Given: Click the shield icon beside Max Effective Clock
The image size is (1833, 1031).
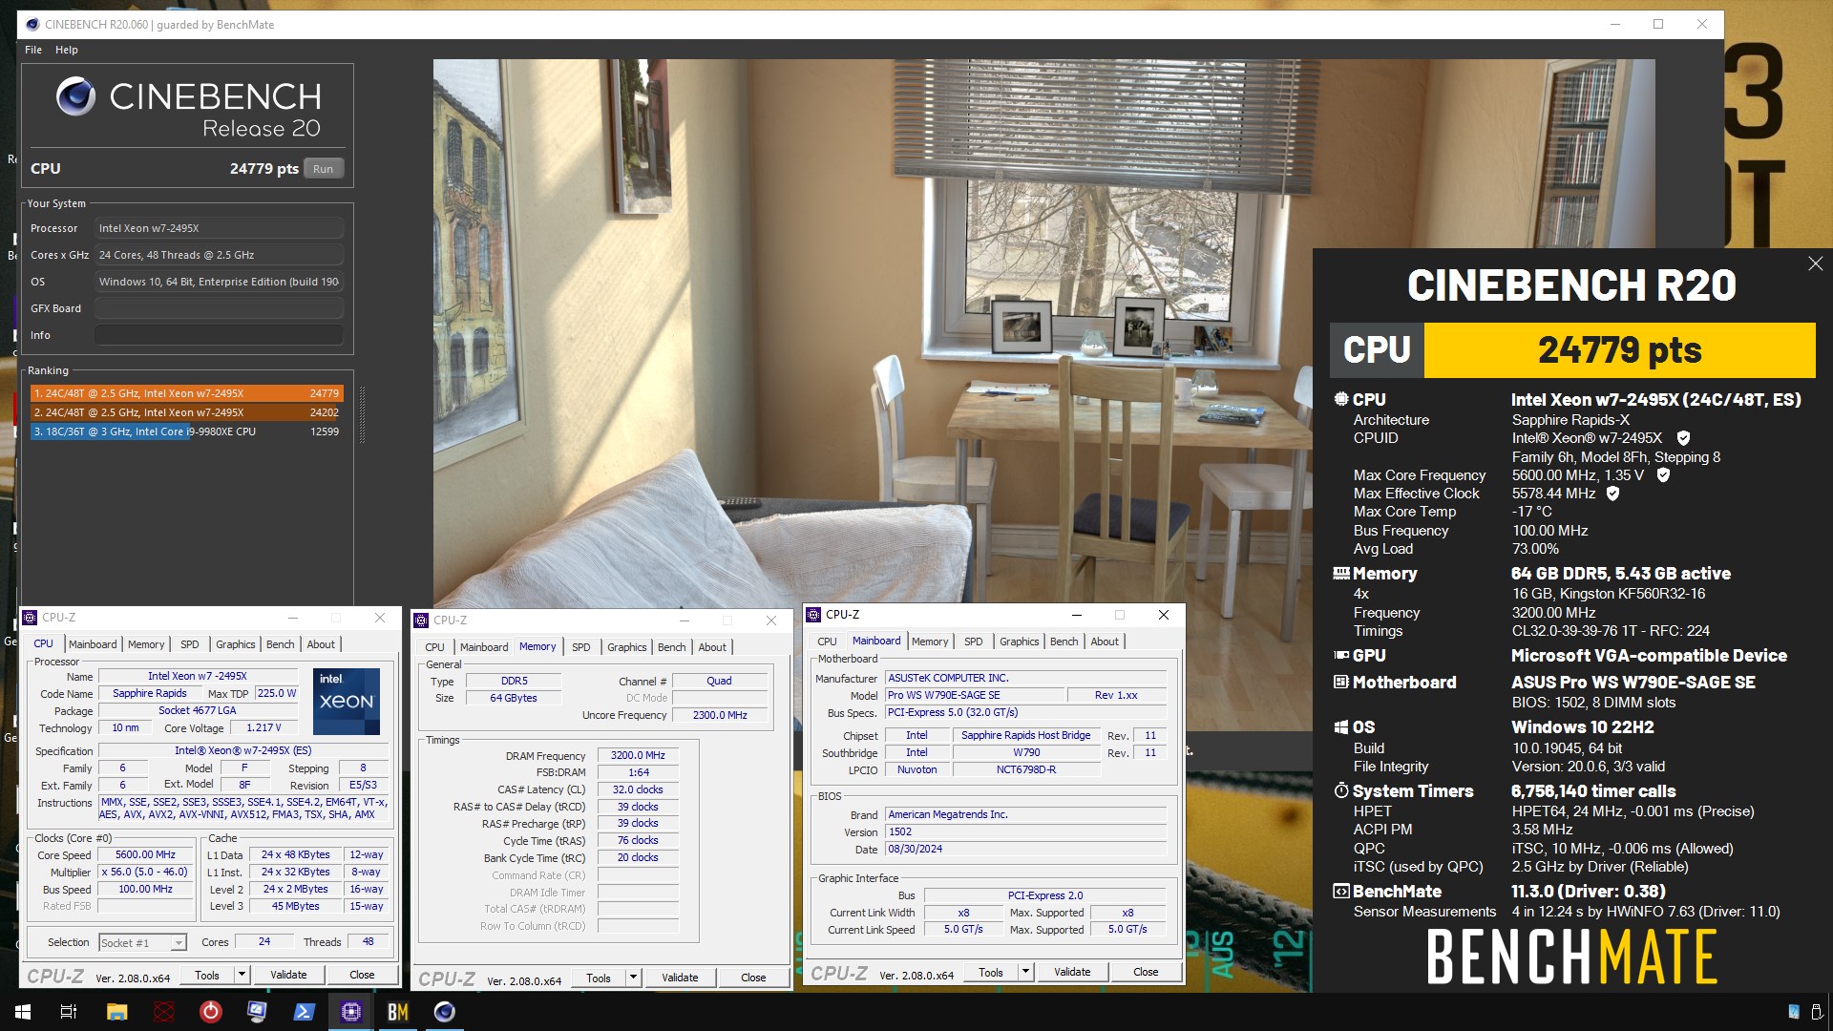Looking at the screenshot, I should click(1613, 494).
